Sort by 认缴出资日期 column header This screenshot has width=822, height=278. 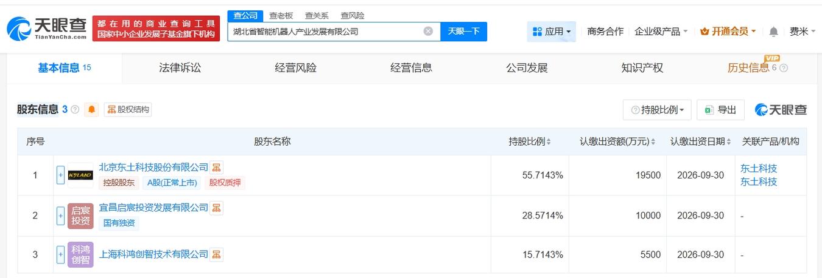click(x=701, y=141)
